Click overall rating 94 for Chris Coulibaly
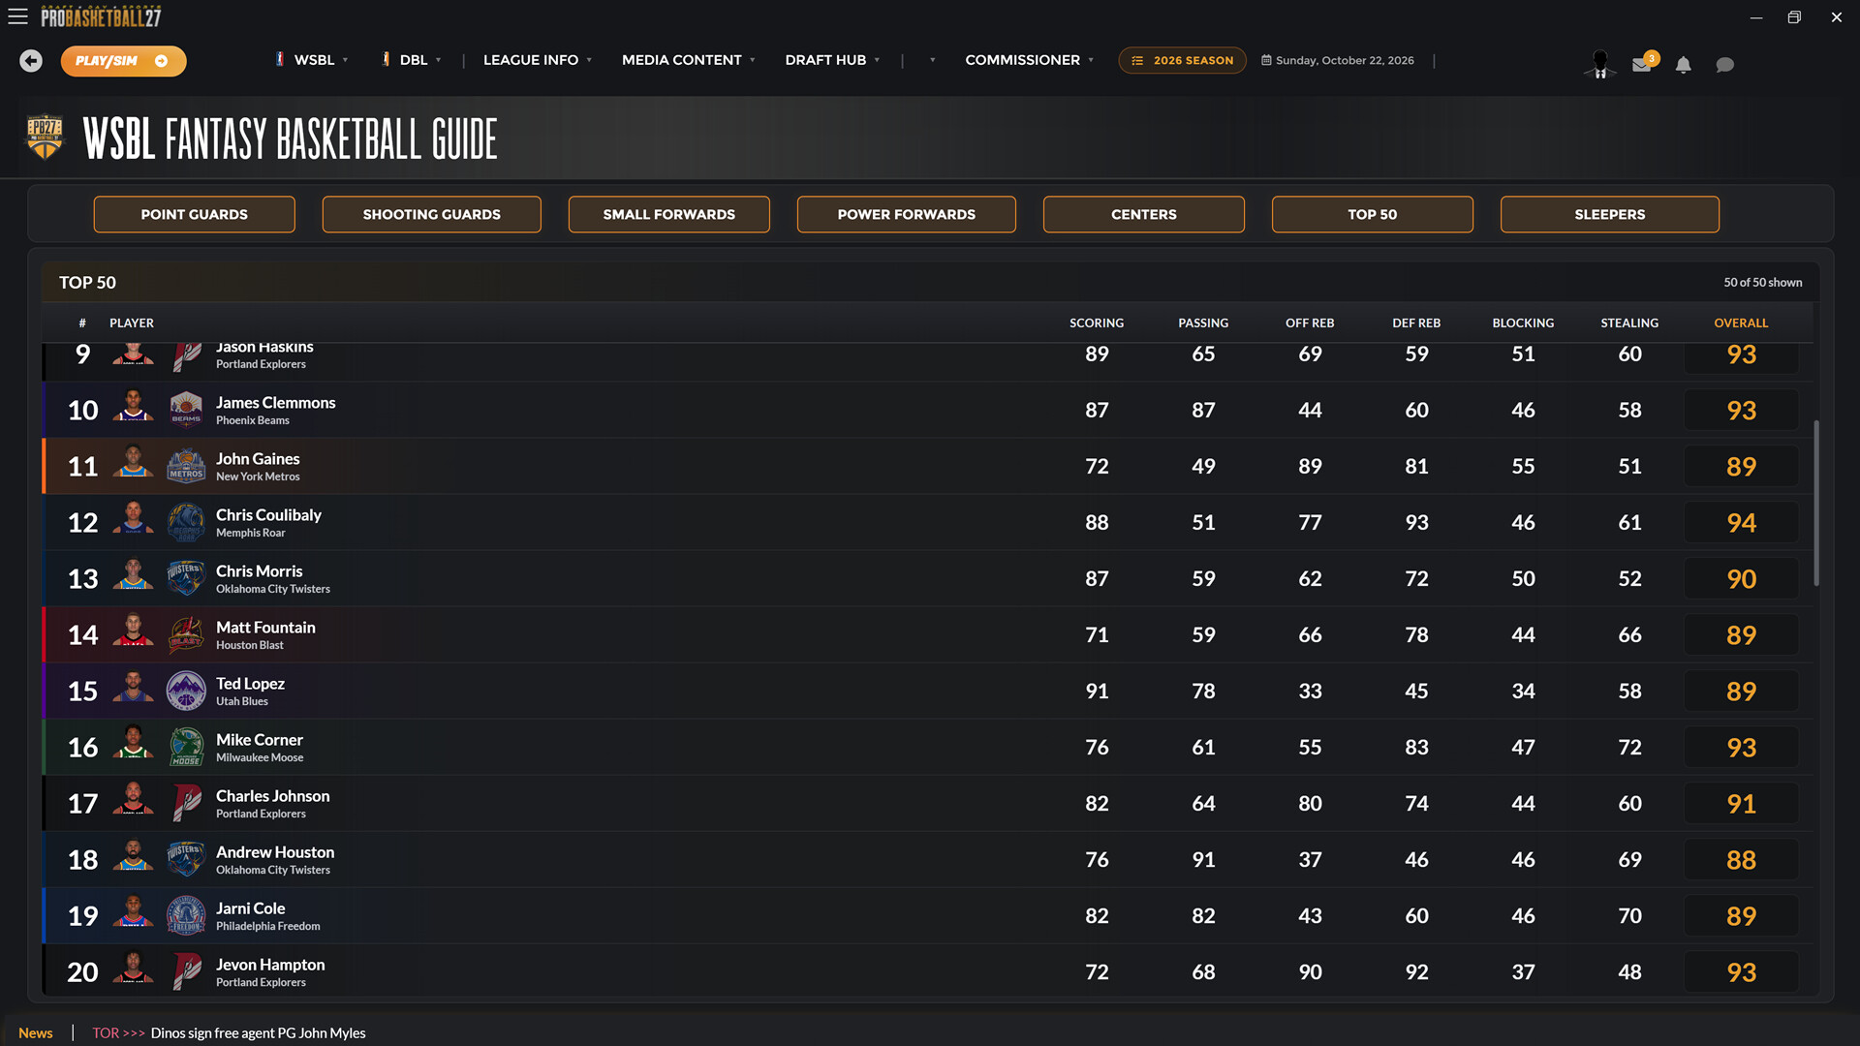This screenshot has width=1860, height=1046. tap(1741, 522)
